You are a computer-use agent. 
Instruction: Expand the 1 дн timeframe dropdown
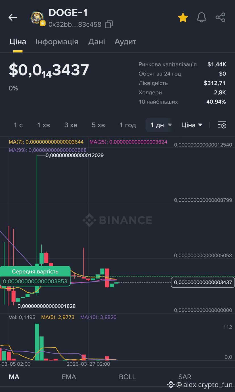coord(160,125)
